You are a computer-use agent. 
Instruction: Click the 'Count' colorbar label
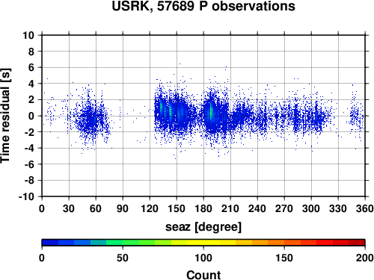click(x=203, y=275)
